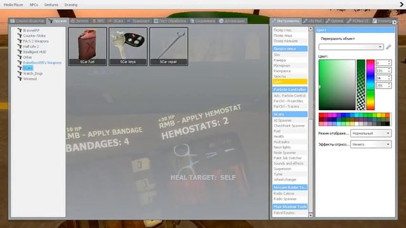Open the Half-Life 2 weapon category
This screenshot has height=228, width=406.
(31, 46)
